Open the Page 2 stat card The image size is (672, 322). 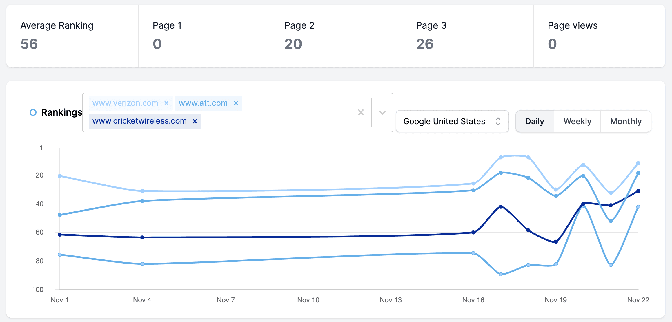pos(336,36)
